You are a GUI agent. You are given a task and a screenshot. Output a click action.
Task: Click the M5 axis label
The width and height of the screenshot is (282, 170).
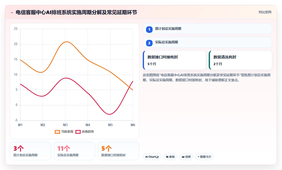click(110, 125)
